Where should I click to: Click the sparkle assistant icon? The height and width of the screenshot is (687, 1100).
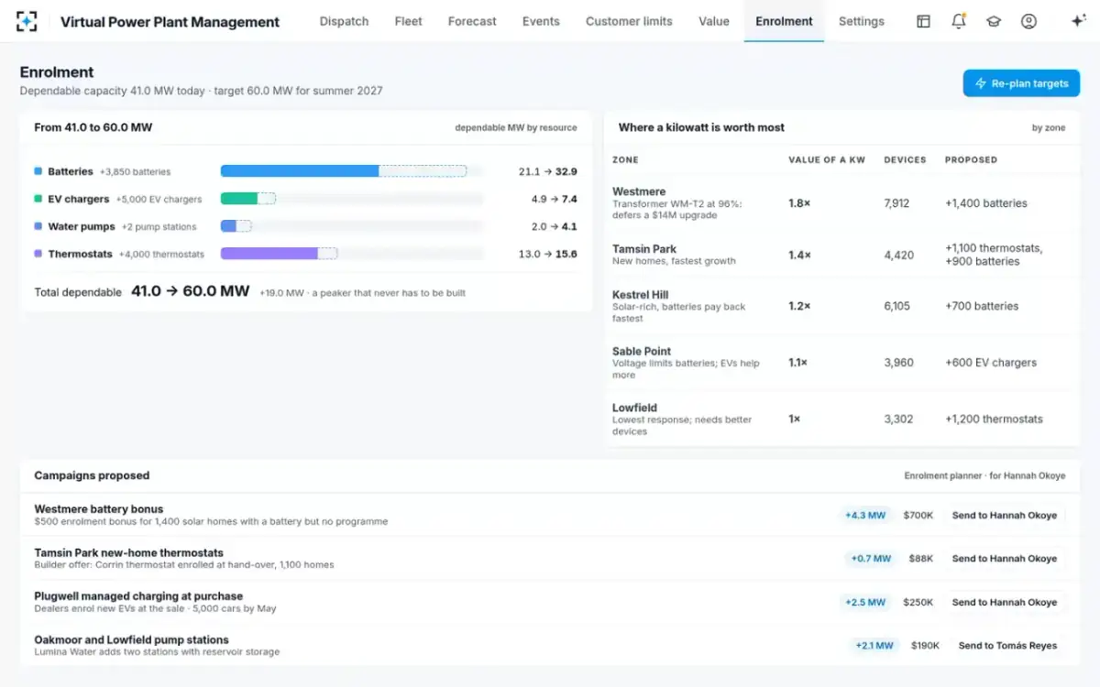tap(1078, 21)
